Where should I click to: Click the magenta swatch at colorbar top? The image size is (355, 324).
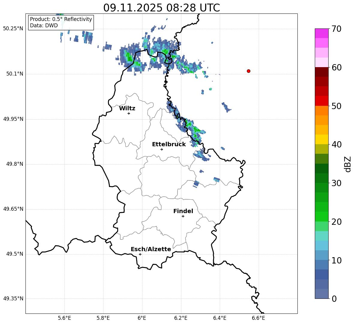321,34
